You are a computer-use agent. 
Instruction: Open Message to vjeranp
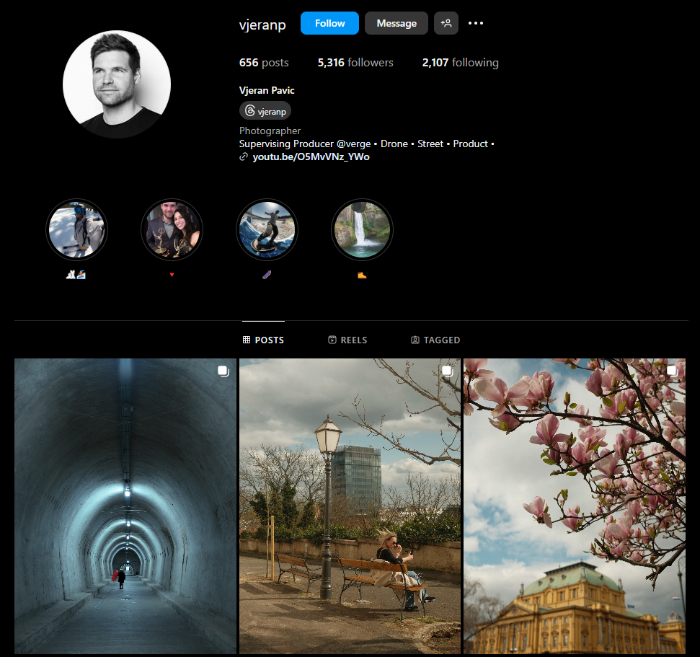coord(396,23)
